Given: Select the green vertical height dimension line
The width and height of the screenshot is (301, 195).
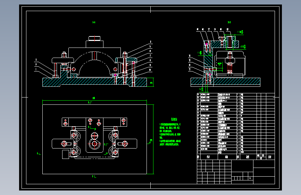Looking at the screenshot, I should click(x=153, y=139).
